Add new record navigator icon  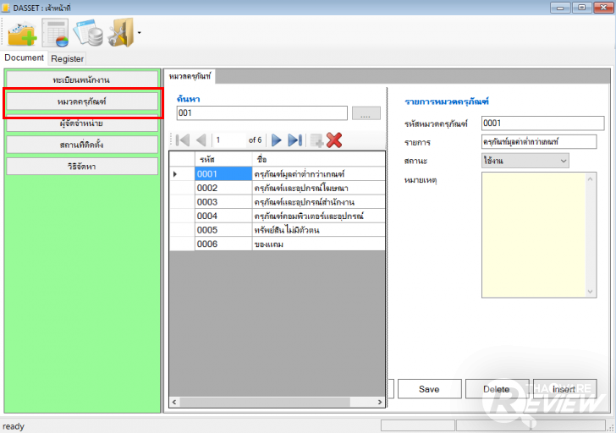point(316,140)
